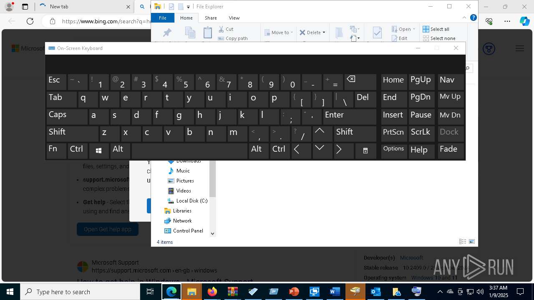Click Open Get help app button
This screenshot has width=534, height=300.
click(108, 229)
